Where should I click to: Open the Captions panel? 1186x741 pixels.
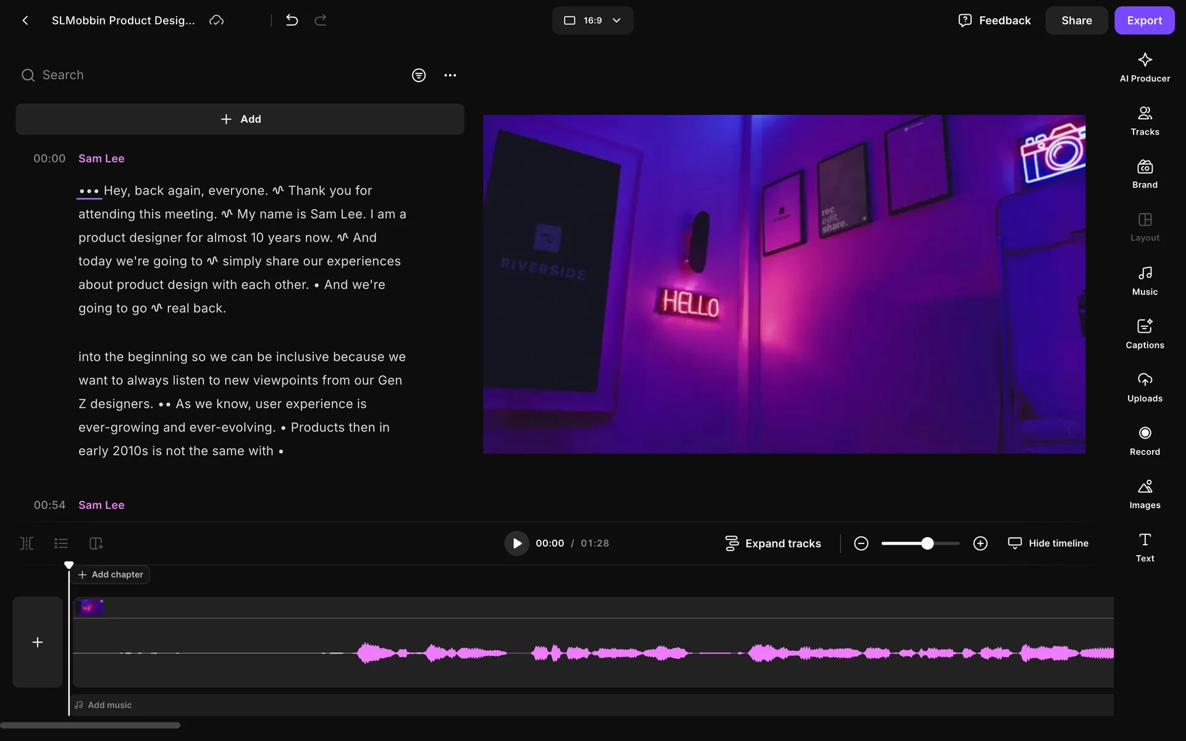tap(1144, 333)
